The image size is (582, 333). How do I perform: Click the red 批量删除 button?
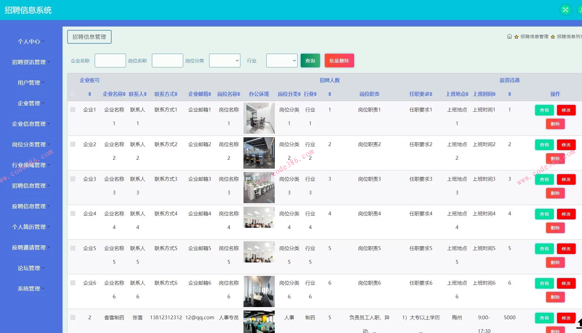(x=339, y=60)
